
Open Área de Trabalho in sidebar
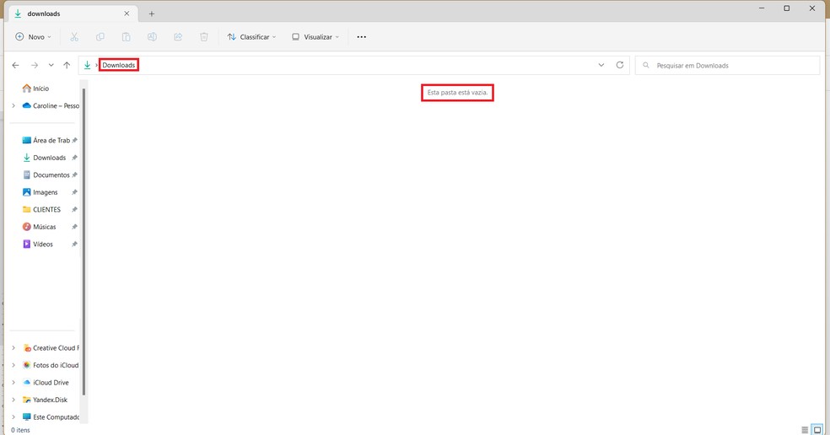click(x=45, y=140)
